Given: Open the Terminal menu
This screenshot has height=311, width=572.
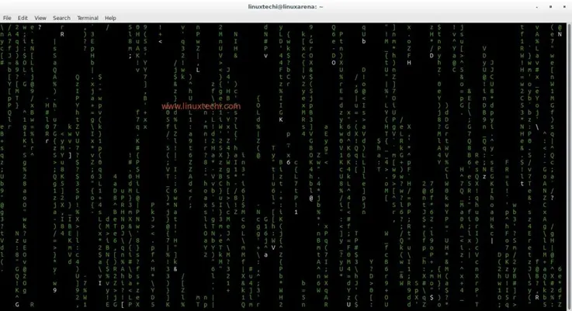Looking at the screenshot, I should pyautogui.click(x=88, y=18).
